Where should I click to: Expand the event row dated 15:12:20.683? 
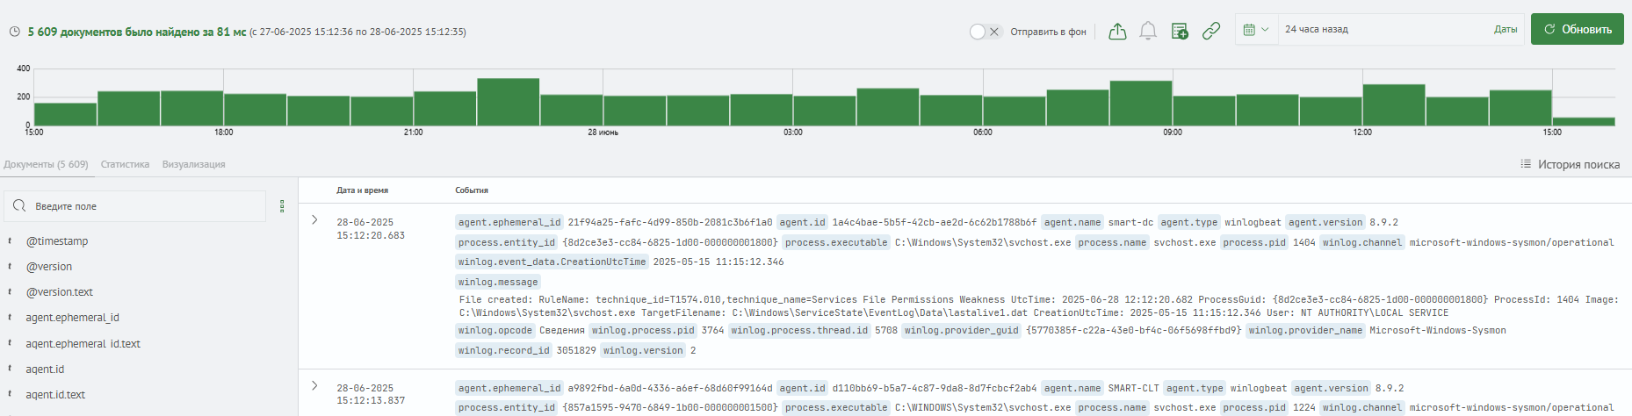(314, 219)
